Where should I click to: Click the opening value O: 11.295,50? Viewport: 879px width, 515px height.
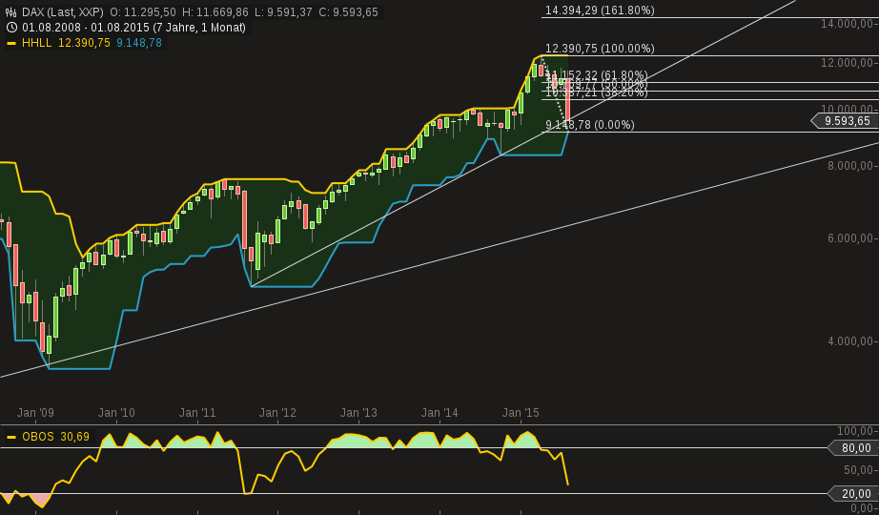click(142, 11)
